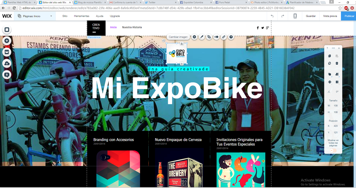356x188 pixels.
Task: Select the Branding con Accesorios post thumbnail
Action: pyautogui.click(x=118, y=169)
